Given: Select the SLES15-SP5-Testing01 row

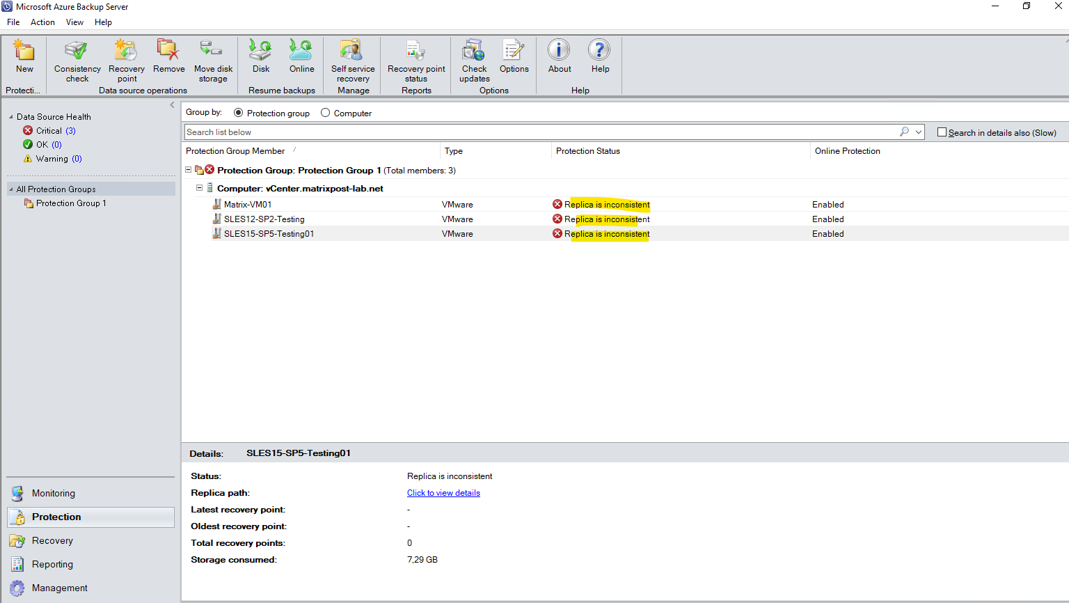Looking at the screenshot, I should pos(625,233).
